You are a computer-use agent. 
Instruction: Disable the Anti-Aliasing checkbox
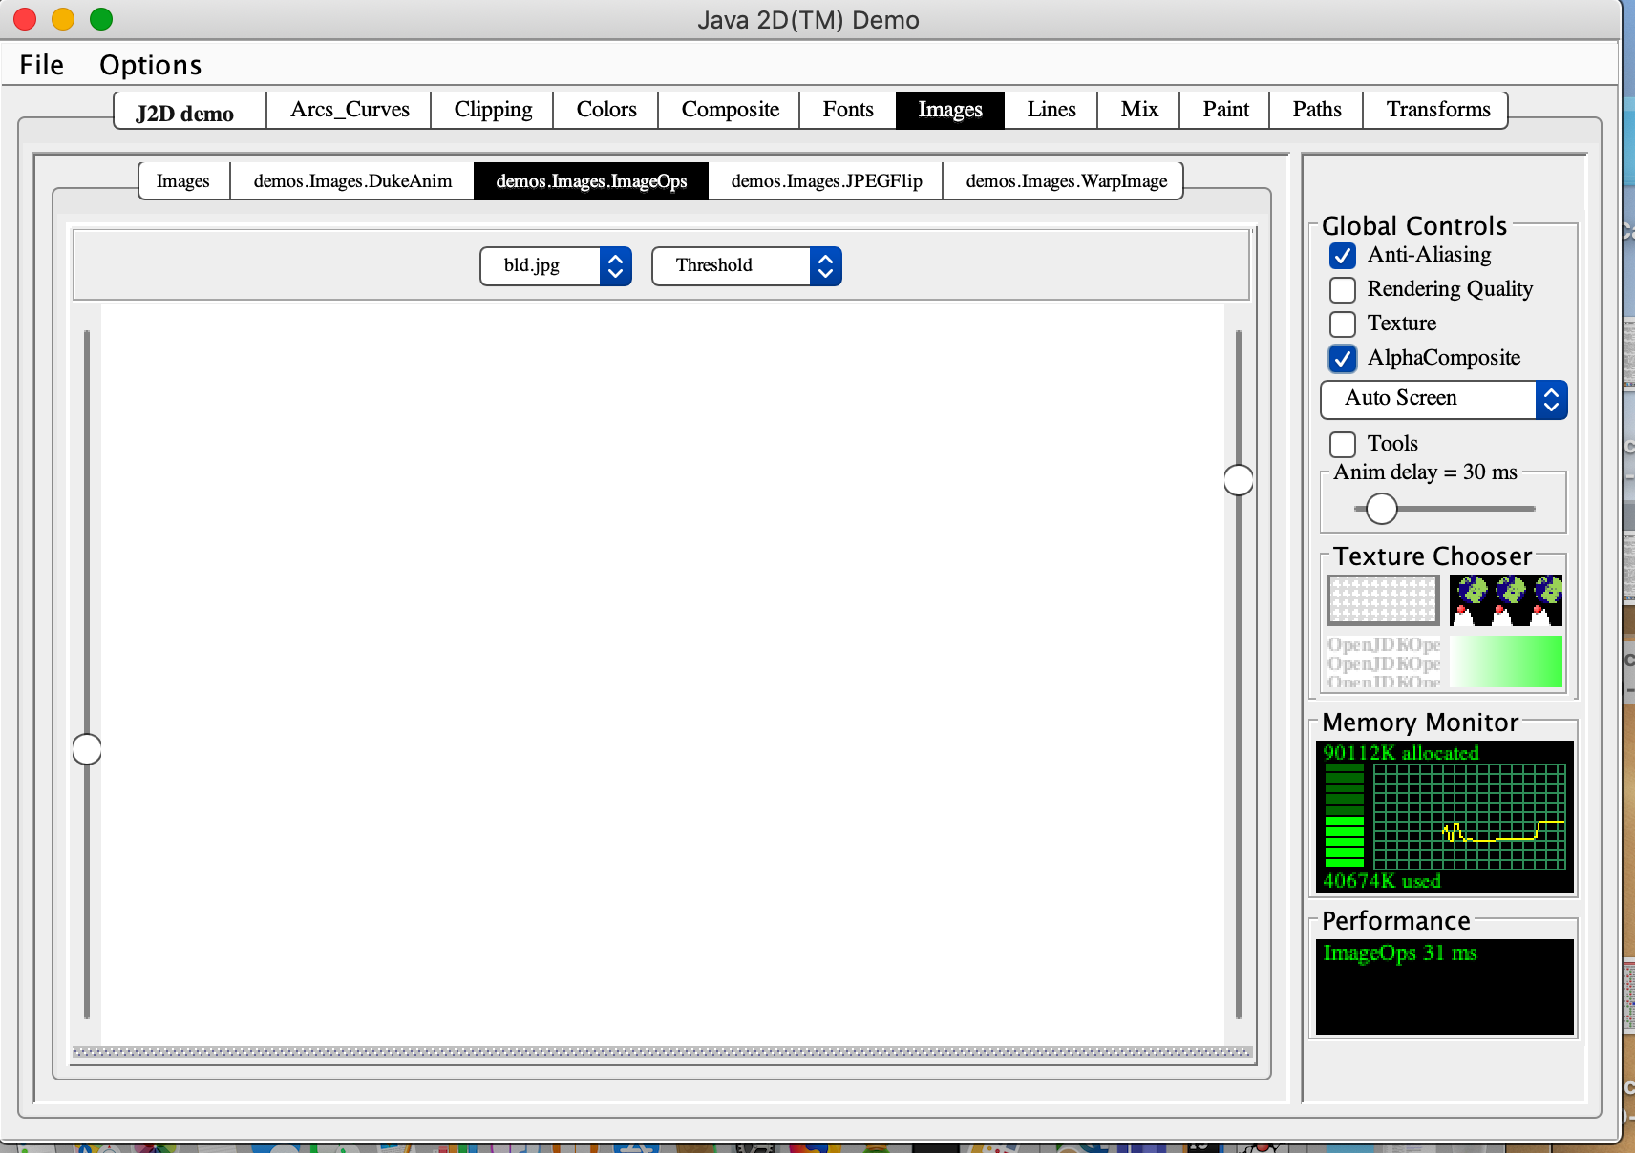pyautogui.click(x=1343, y=256)
